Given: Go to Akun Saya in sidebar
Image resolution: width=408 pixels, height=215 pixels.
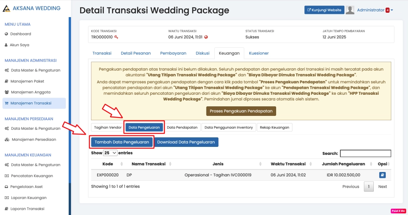Looking at the screenshot, I should (x=19, y=45).
